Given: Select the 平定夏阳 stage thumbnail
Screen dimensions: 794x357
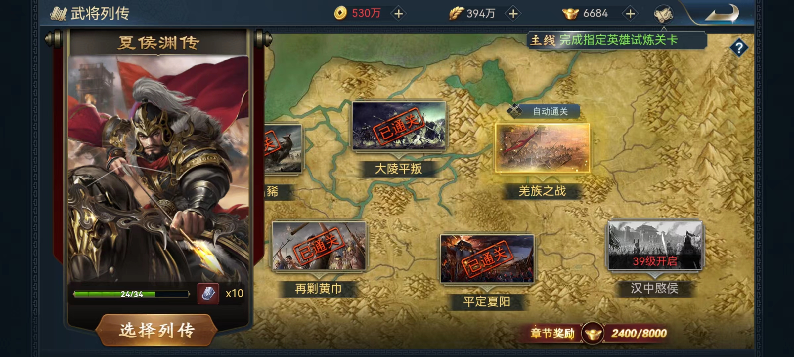Looking at the screenshot, I should 487,259.
